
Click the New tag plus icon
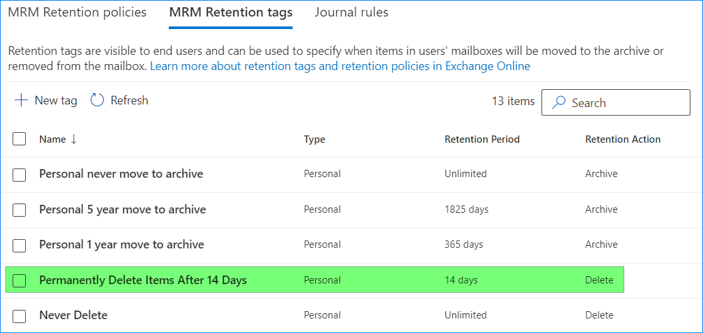pos(21,100)
